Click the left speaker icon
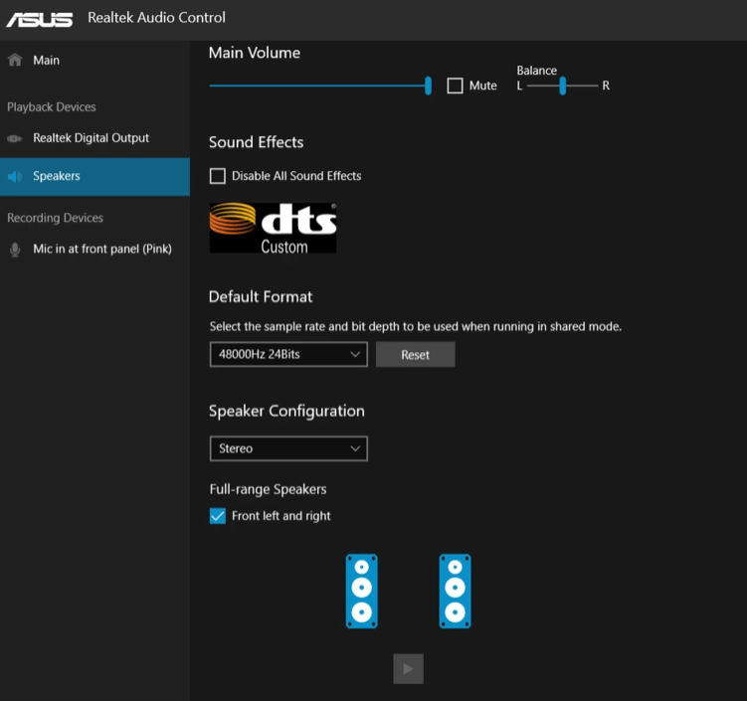The width and height of the screenshot is (747, 701). (362, 591)
